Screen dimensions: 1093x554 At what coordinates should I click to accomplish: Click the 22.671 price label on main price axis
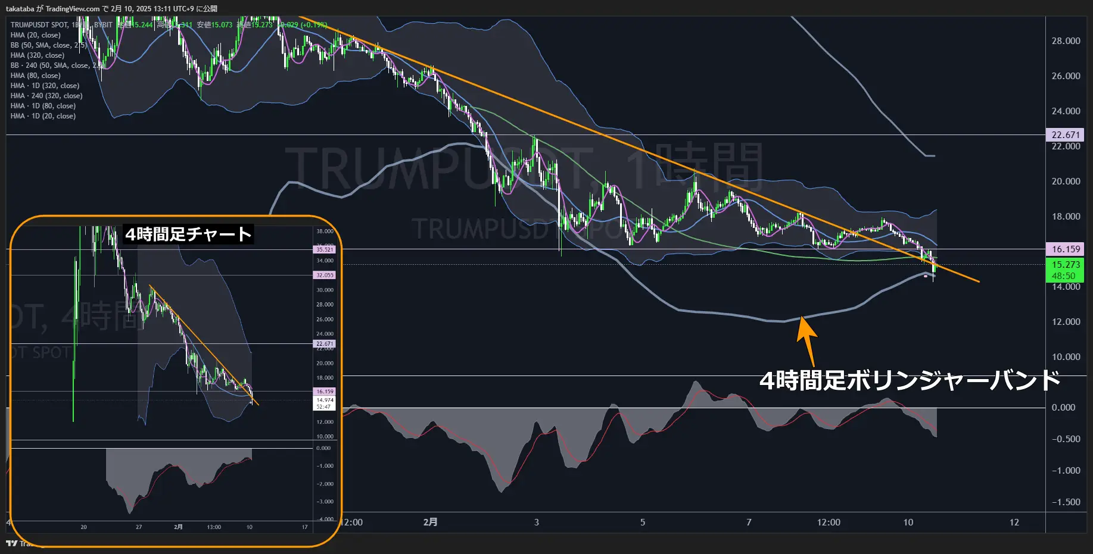click(x=1066, y=135)
